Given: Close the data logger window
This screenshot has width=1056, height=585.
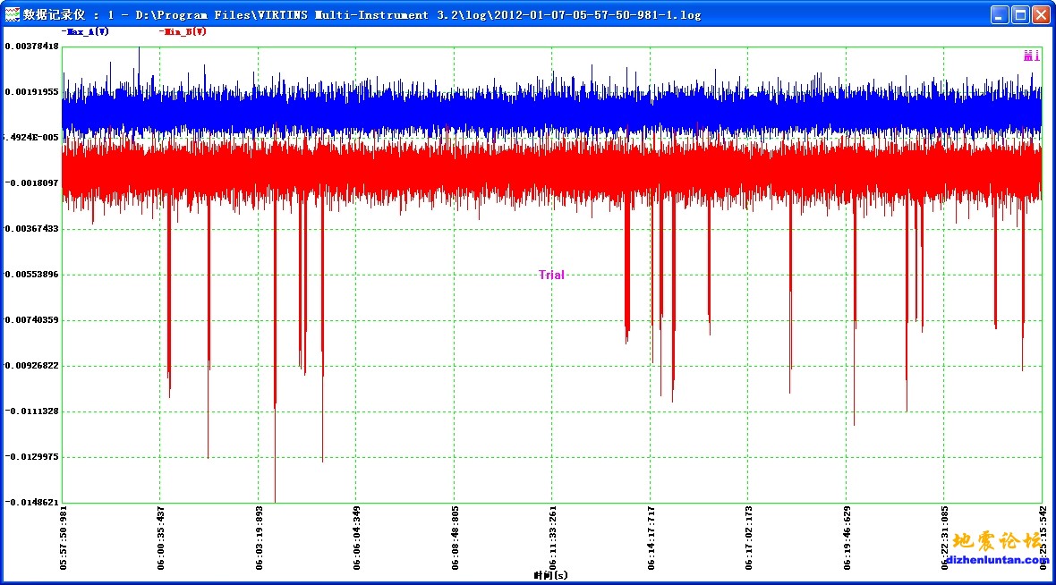Looking at the screenshot, I should pos(1041,15).
